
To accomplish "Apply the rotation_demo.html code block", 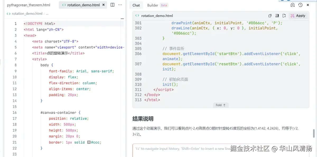I will pos(298,16).
